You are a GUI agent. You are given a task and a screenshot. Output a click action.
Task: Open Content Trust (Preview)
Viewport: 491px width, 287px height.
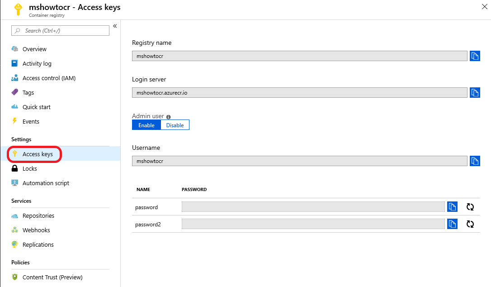click(52, 277)
